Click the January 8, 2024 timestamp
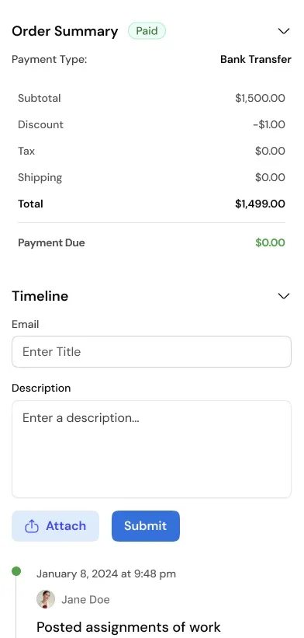Image resolution: width=304 pixels, height=638 pixels. tap(106, 574)
